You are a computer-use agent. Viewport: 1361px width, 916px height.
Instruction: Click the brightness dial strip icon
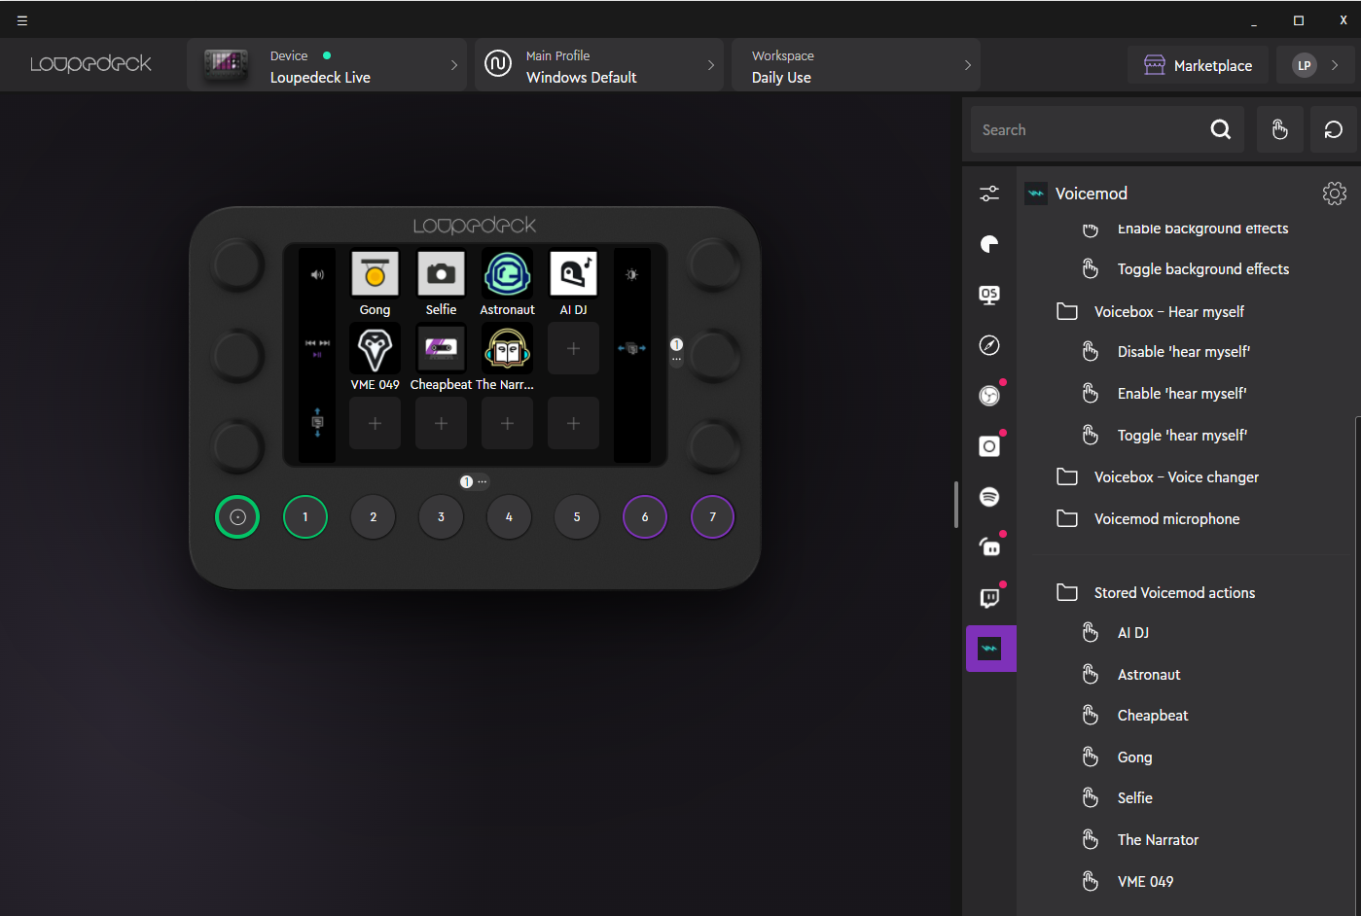631,275
